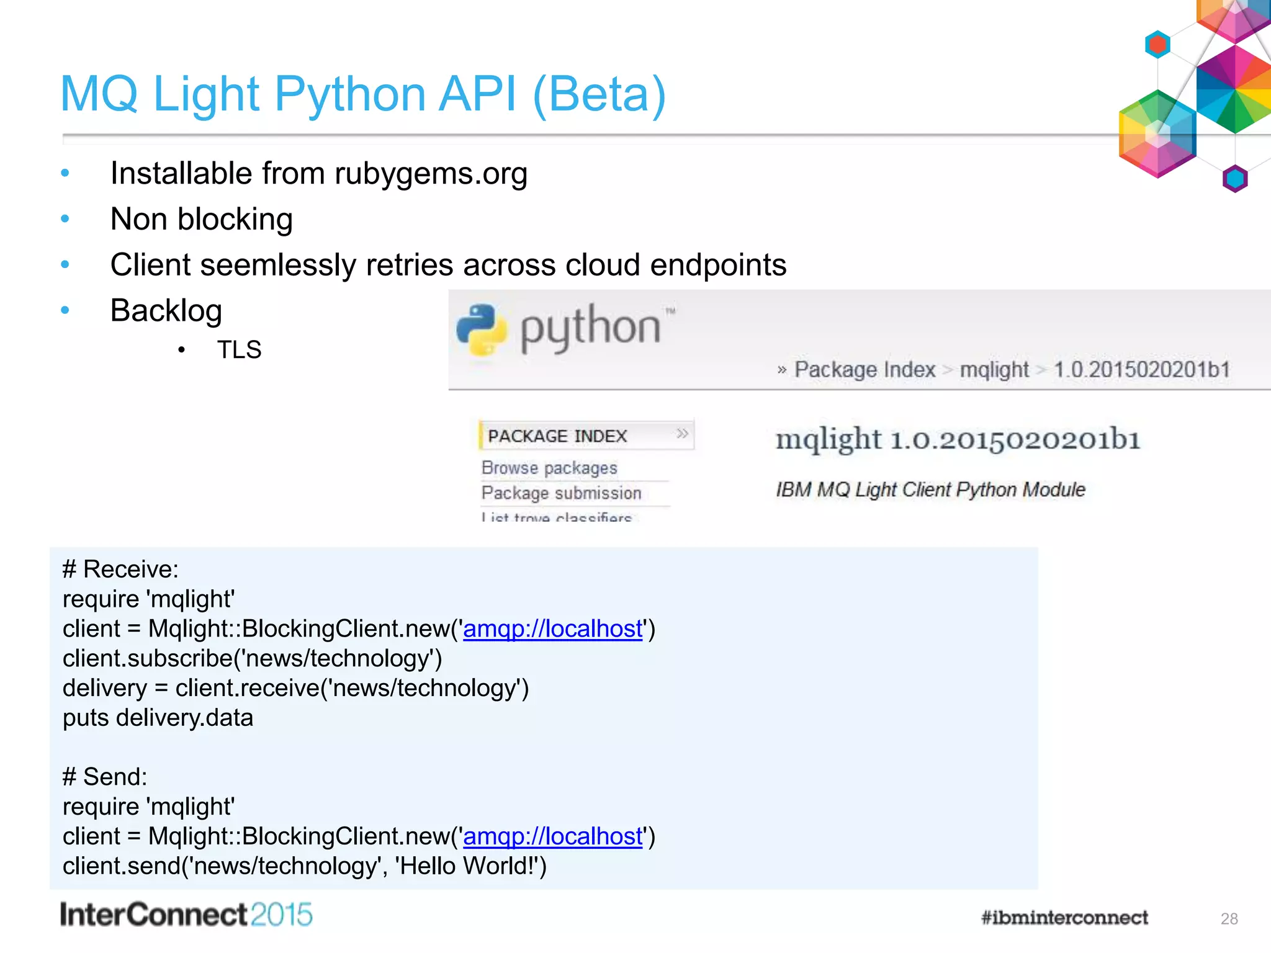Image resolution: width=1271 pixels, height=953 pixels.
Task: Click the 'IBM MQ Light Client Python Module' text
Action: (x=930, y=490)
